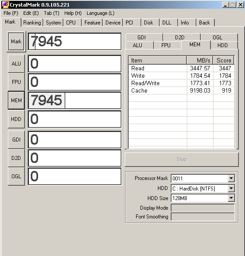Open the File (F) menu

[11, 13]
